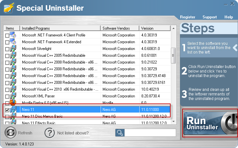Sort by the Verision column header

point(155,28)
